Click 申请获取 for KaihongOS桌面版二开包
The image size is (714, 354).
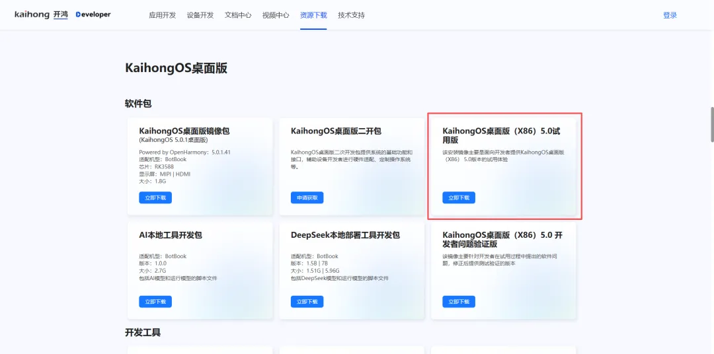coord(307,197)
